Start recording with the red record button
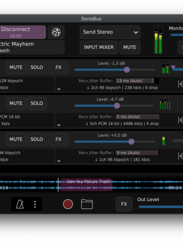 (x=68, y=204)
